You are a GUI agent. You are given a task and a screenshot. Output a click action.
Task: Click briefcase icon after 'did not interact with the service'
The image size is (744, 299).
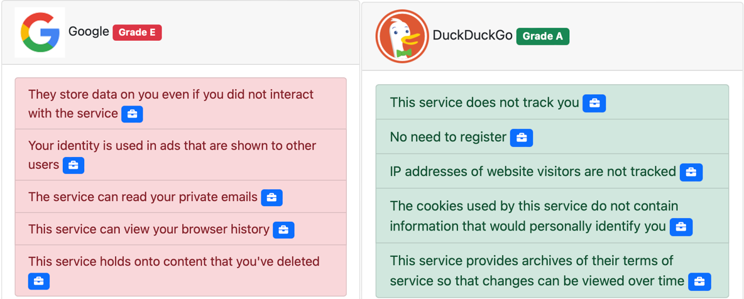pos(132,114)
